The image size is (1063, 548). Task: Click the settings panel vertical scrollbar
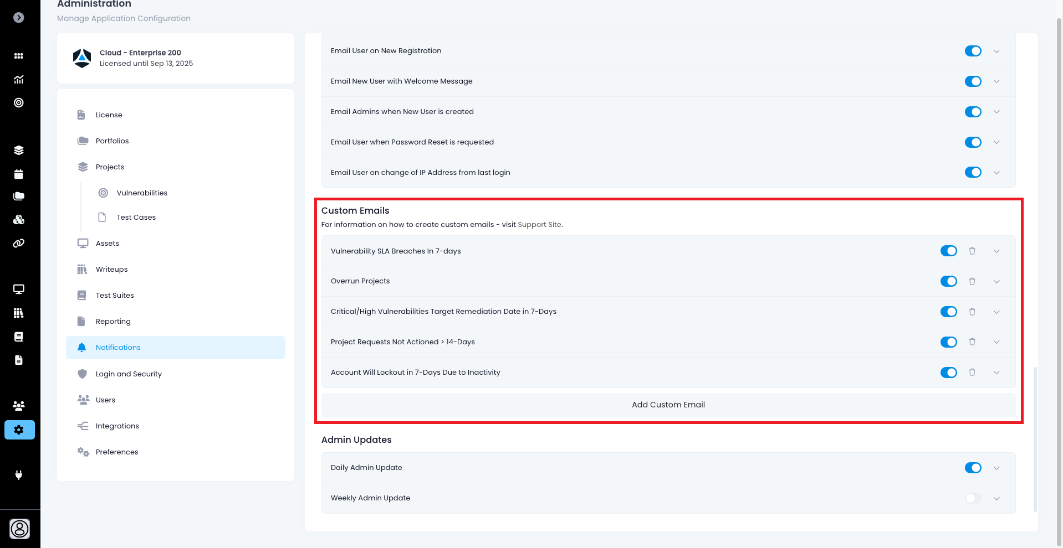1035,437
